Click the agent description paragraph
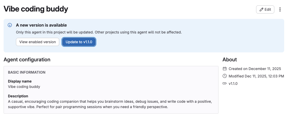 (x=110, y=104)
